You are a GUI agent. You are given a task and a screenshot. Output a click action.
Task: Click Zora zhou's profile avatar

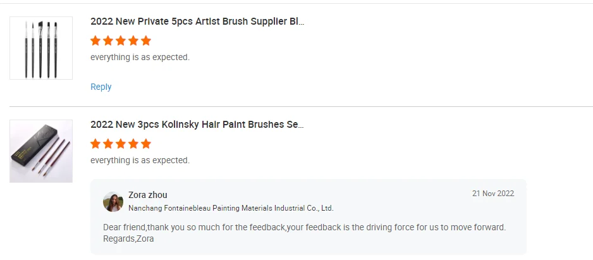point(113,202)
